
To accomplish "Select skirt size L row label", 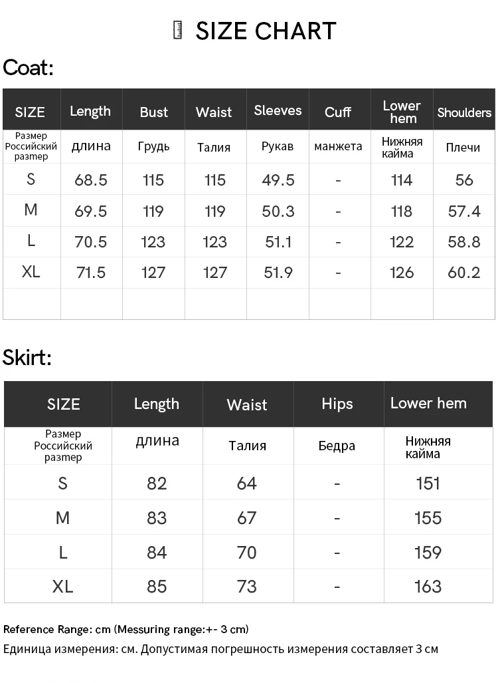I will [62, 553].
